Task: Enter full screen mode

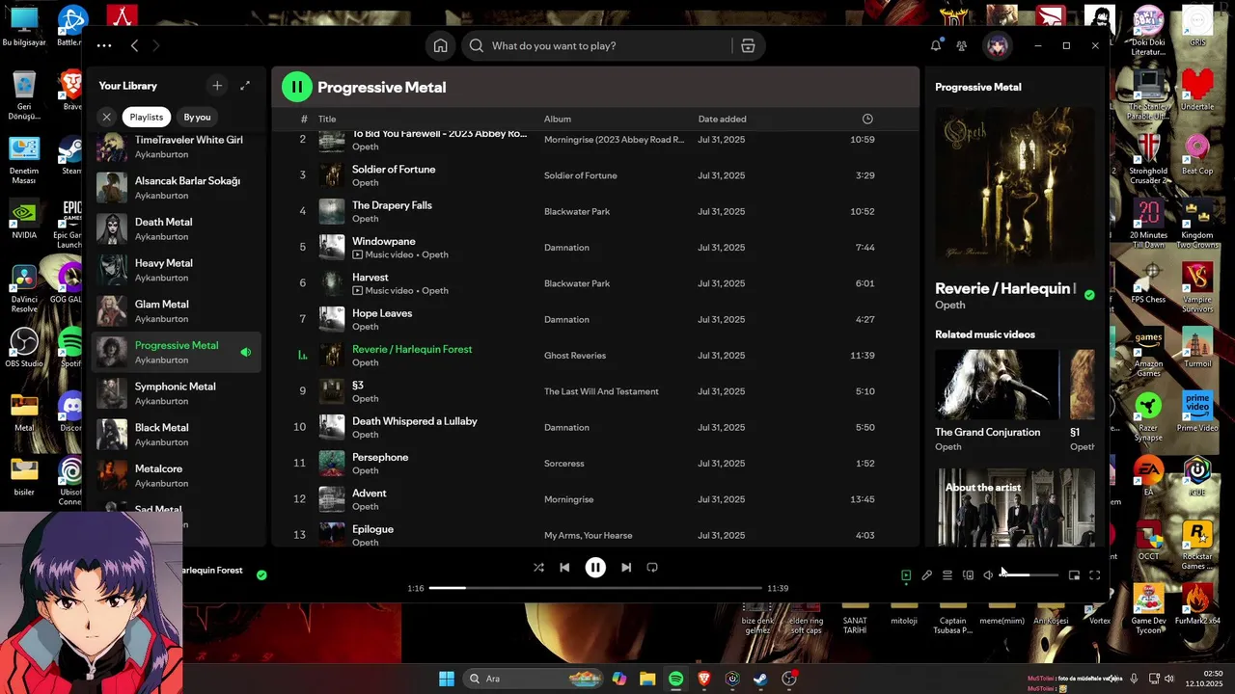Action: pos(1095,575)
